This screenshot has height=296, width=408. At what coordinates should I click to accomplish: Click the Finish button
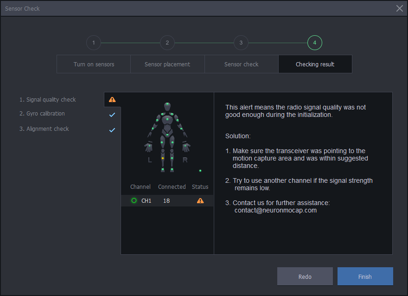365,277
